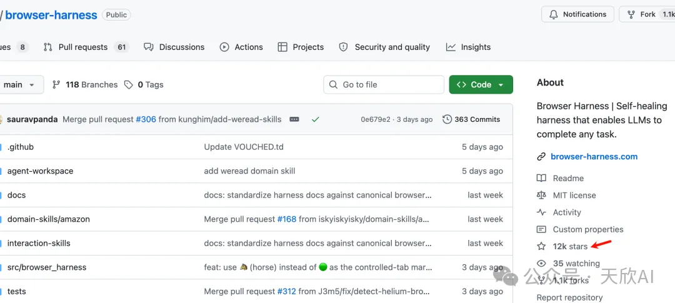This screenshot has height=303, width=675.
Task: Click the Custom properties note icon
Action: coord(541,229)
